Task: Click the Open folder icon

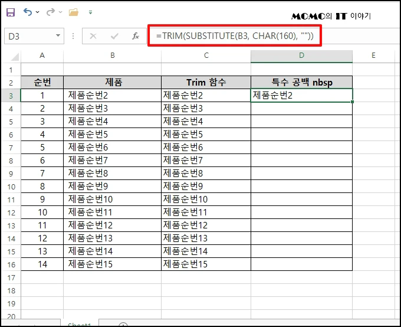Action: pyautogui.click(x=74, y=12)
